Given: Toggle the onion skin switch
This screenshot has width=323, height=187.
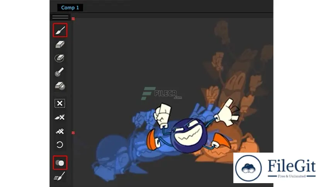Looking at the screenshot, I should 60,163.
